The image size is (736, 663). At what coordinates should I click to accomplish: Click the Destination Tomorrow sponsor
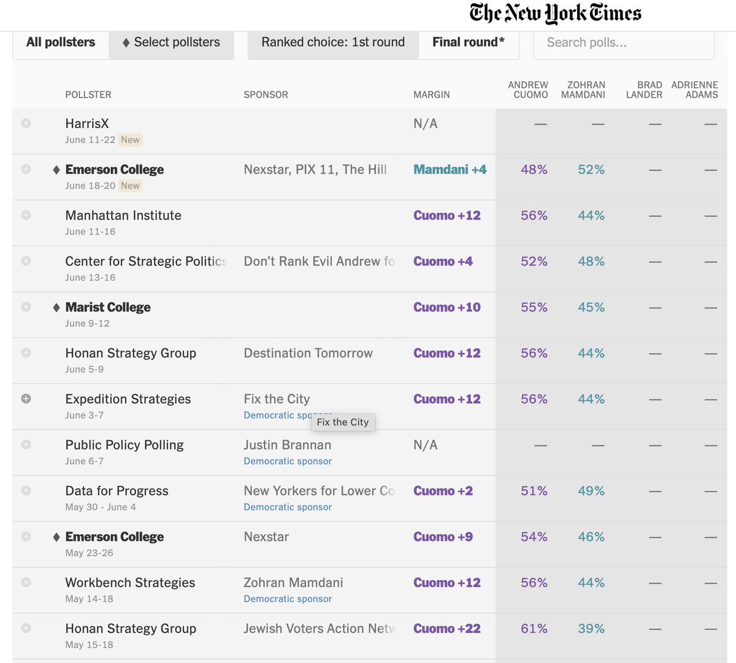pos(308,353)
